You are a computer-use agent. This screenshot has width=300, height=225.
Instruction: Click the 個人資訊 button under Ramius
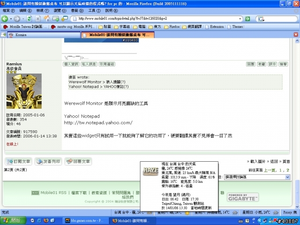coord(71,64)
